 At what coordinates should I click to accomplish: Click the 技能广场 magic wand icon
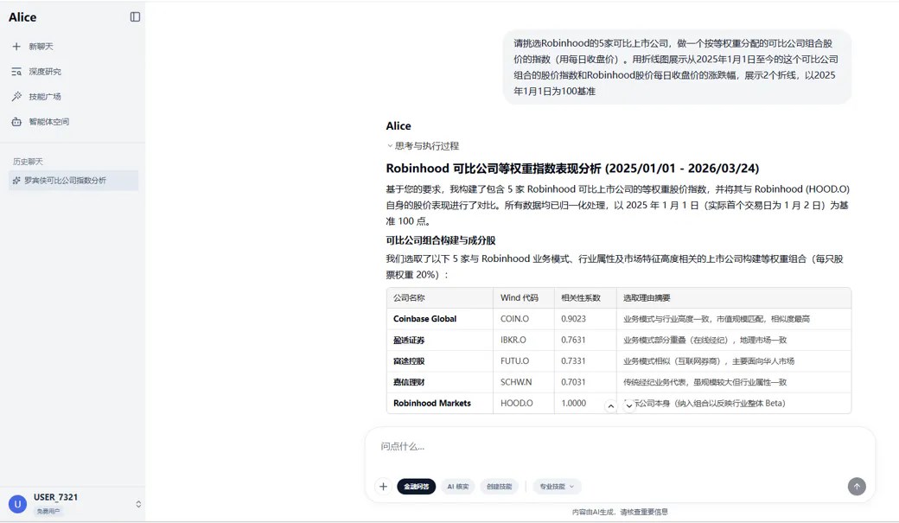[x=16, y=97]
